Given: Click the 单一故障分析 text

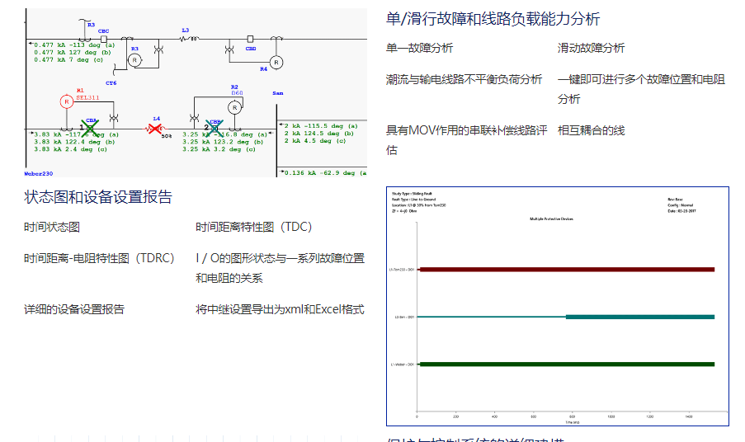Looking at the screenshot, I should tap(419, 48).
